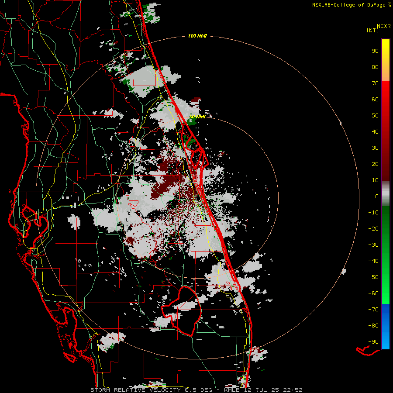Click the yellow top segment of color bar

pos(386,60)
